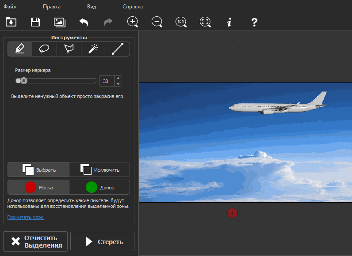
Task: Choose red Маска mask mode
Action: 38,187
